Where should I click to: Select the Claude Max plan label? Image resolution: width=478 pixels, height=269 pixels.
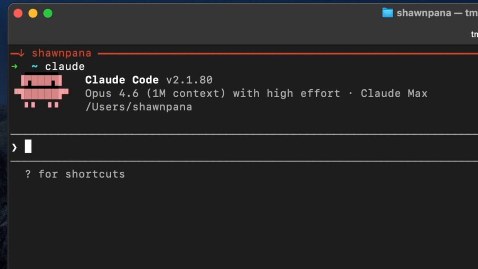394,93
